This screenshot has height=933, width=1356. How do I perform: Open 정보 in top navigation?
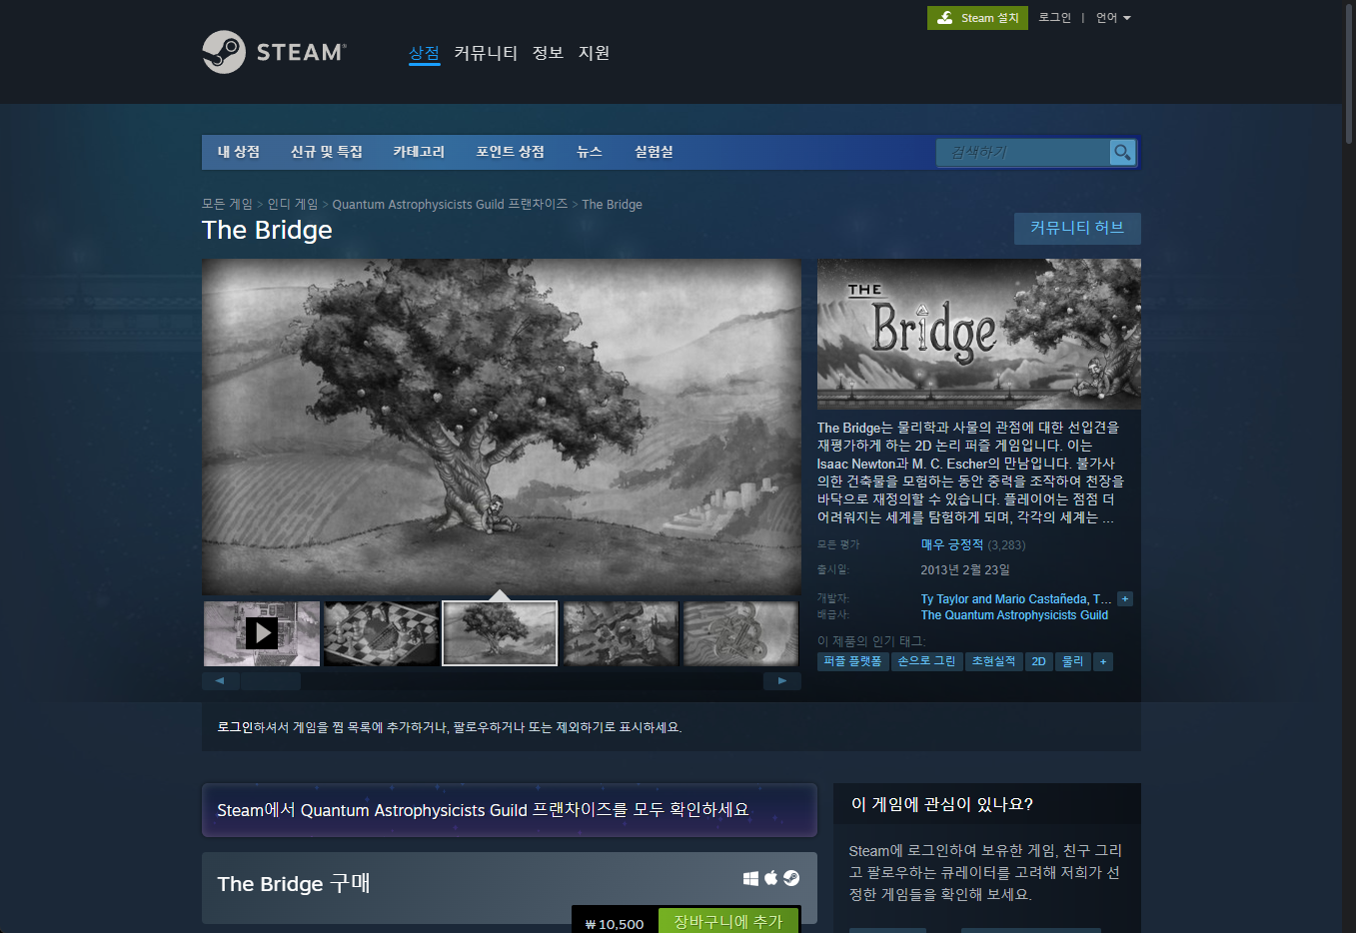548,53
